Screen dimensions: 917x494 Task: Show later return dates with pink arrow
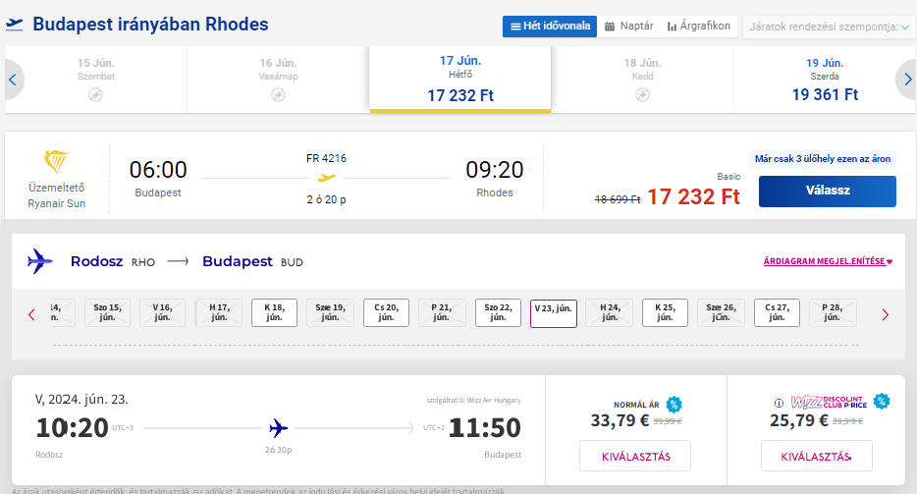click(x=885, y=315)
